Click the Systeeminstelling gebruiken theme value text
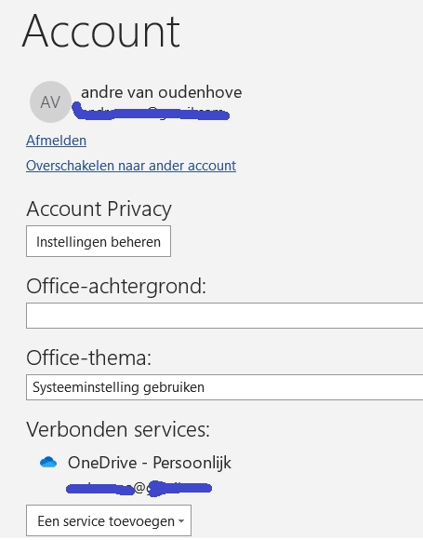 119,387
